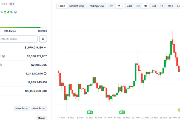180x120 pixels.
Task: Open the TradingView chart tab
Action: pyautogui.click(x=96, y=6)
